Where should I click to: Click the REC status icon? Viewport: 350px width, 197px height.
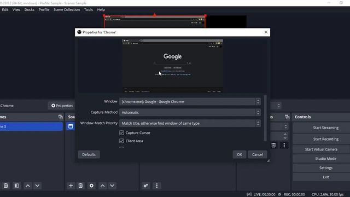279,194
